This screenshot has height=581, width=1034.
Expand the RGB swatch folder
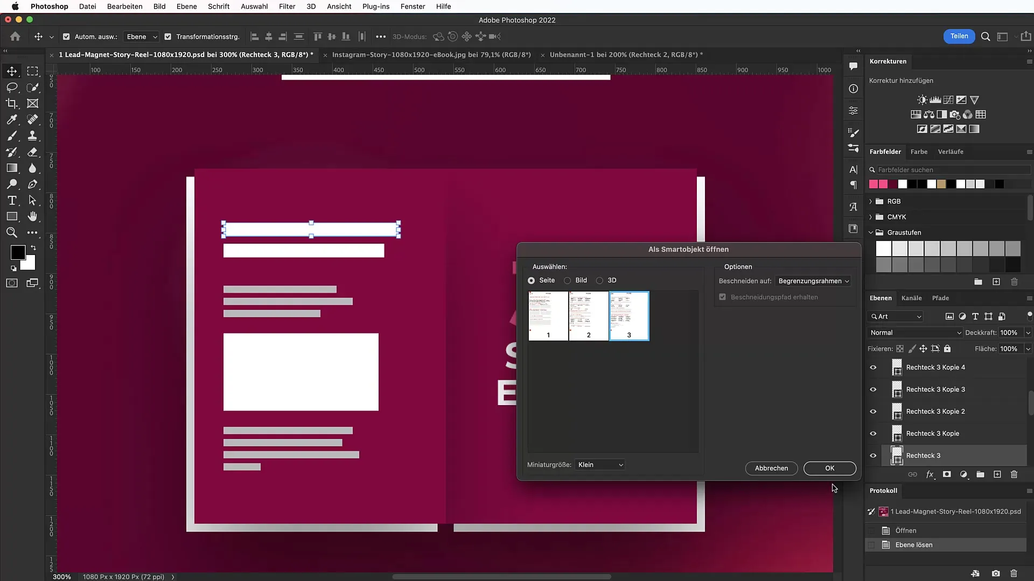point(870,201)
